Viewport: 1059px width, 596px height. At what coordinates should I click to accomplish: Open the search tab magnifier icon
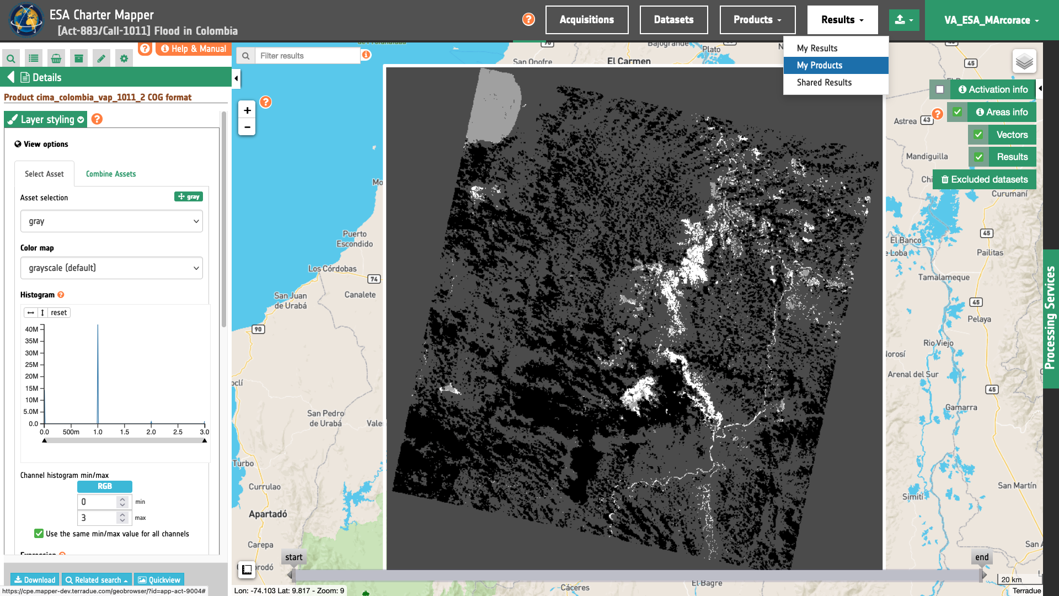(11, 58)
